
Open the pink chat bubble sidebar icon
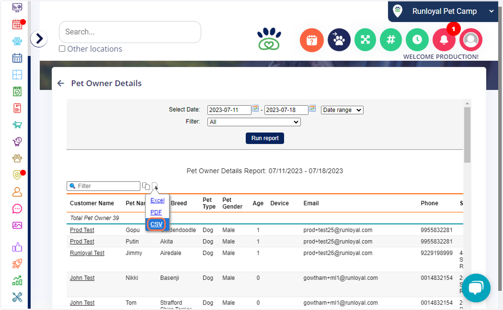tap(17, 209)
